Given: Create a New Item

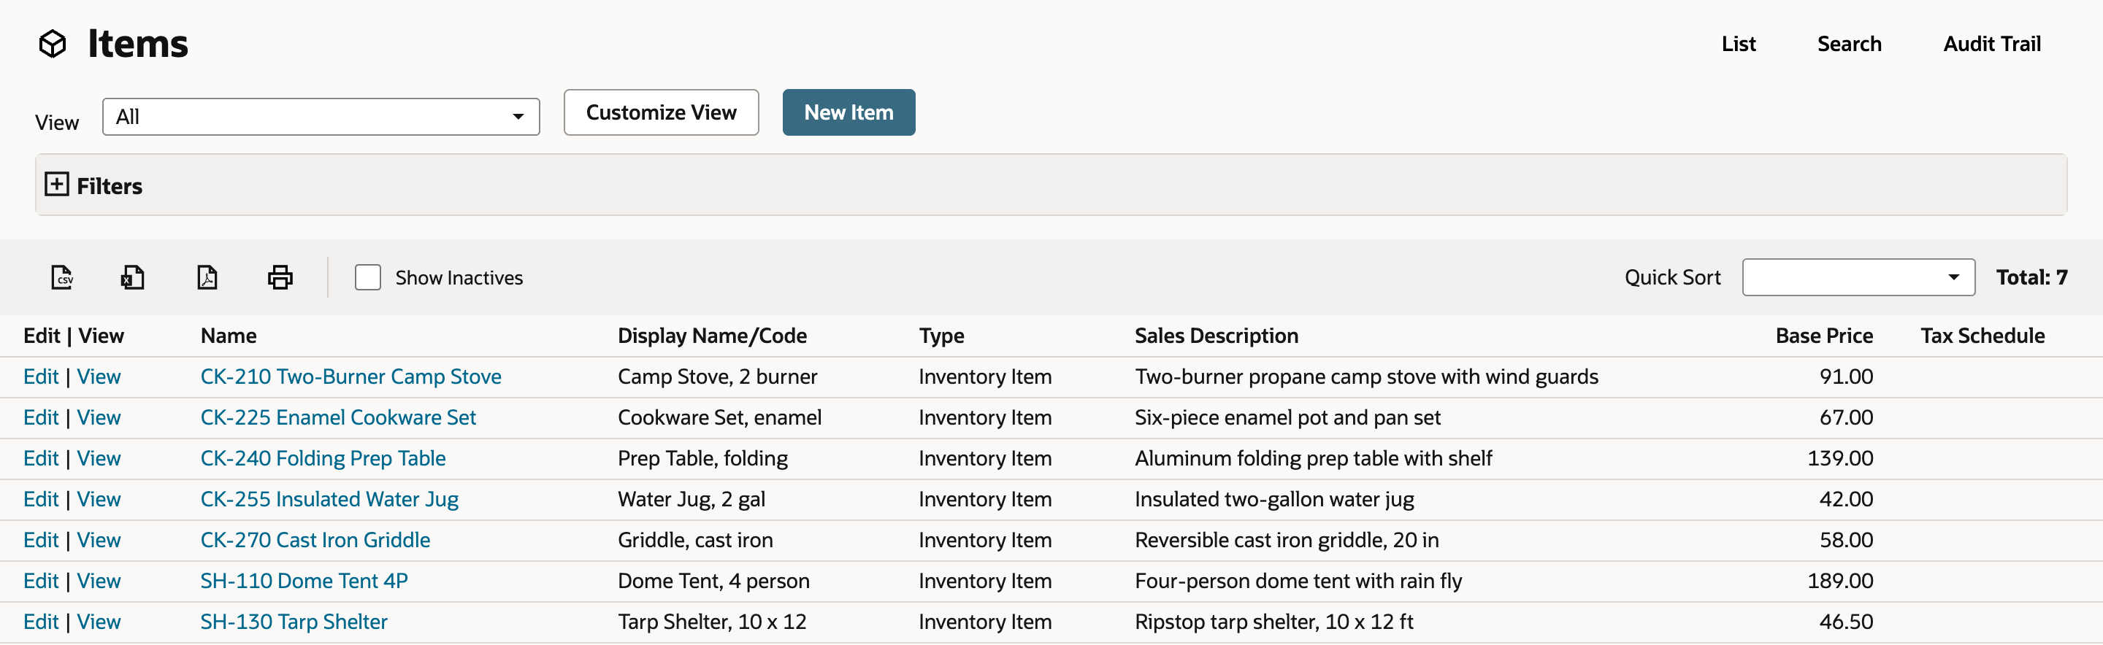Looking at the screenshot, I should [849, 112].
